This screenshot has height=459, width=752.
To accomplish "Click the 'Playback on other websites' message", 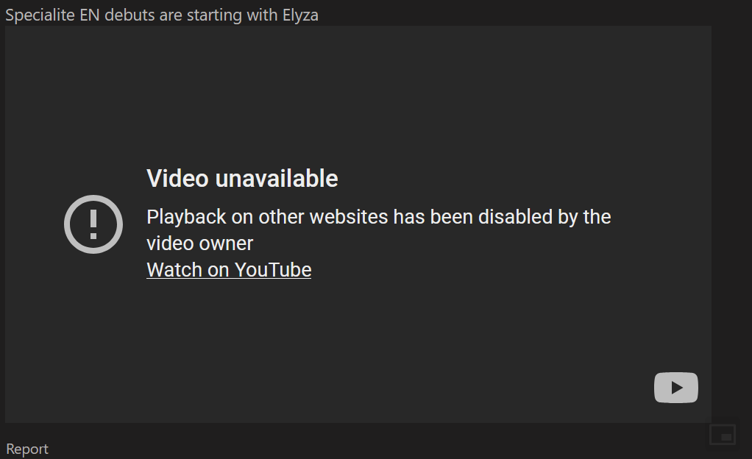I will pyautogui.click(x=378, y=230).
